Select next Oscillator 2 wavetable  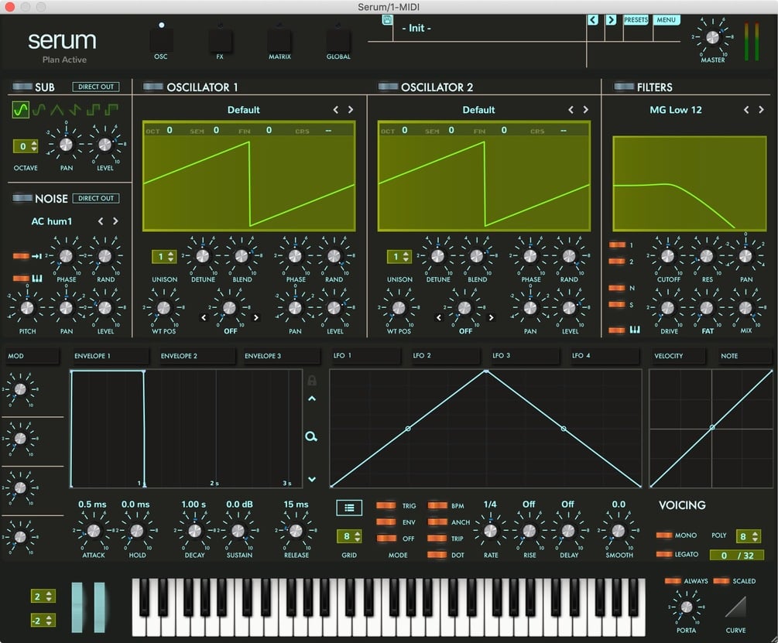coord(586,110)
